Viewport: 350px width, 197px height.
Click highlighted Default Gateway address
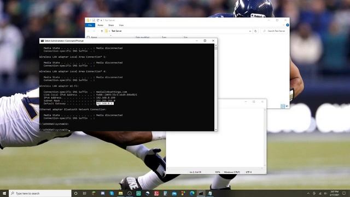[105, 103]
